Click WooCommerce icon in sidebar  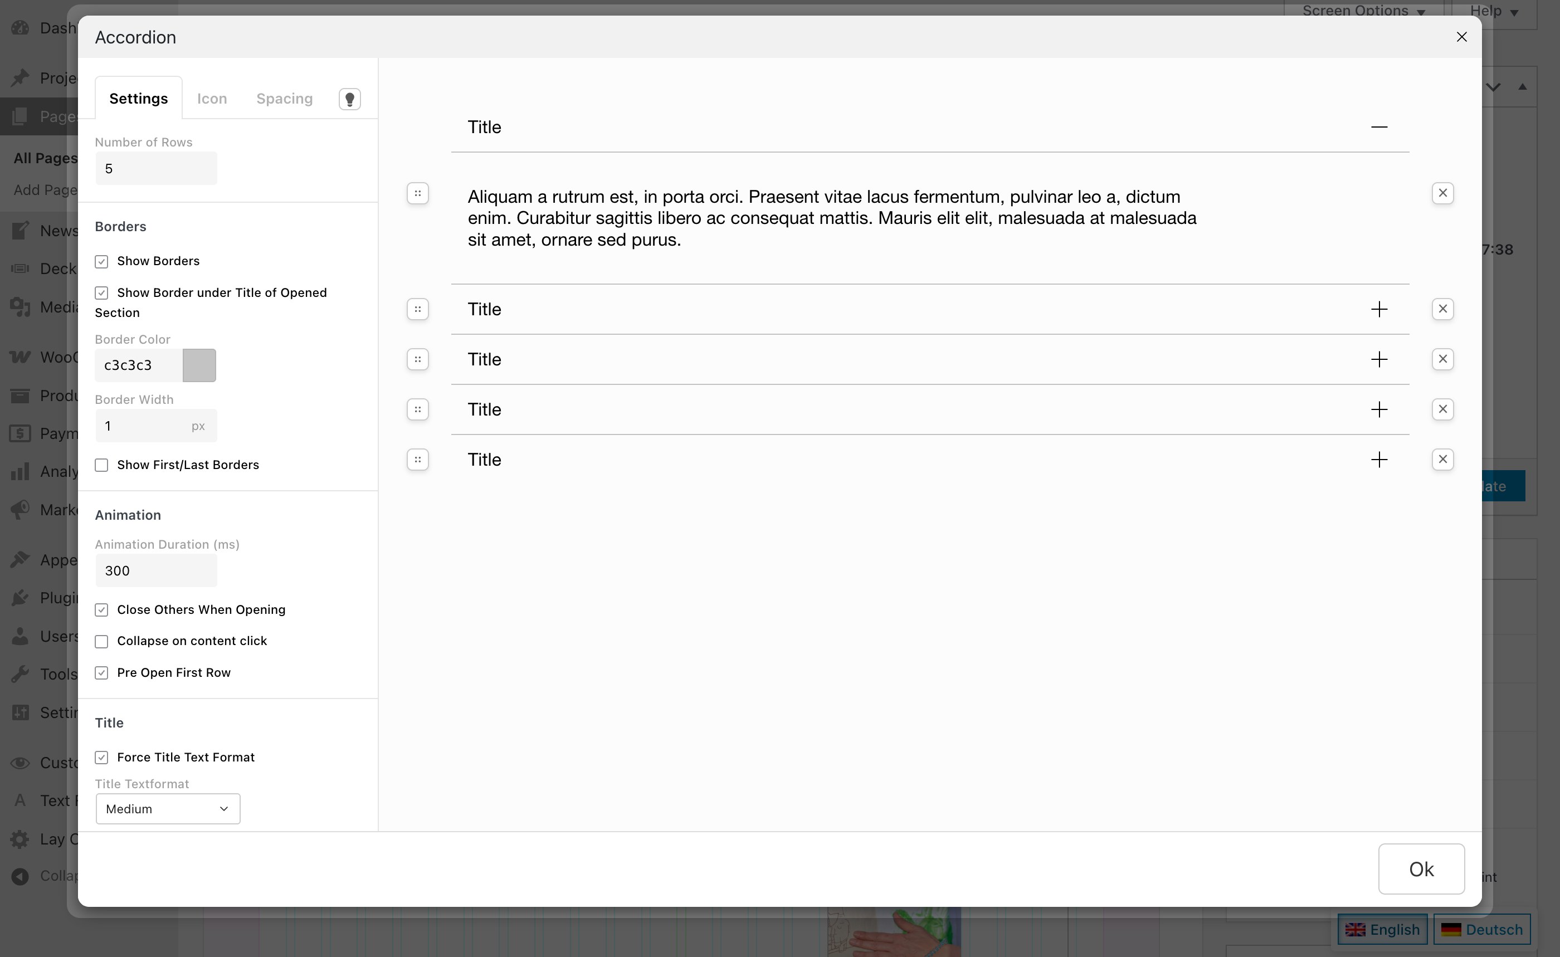20,357
